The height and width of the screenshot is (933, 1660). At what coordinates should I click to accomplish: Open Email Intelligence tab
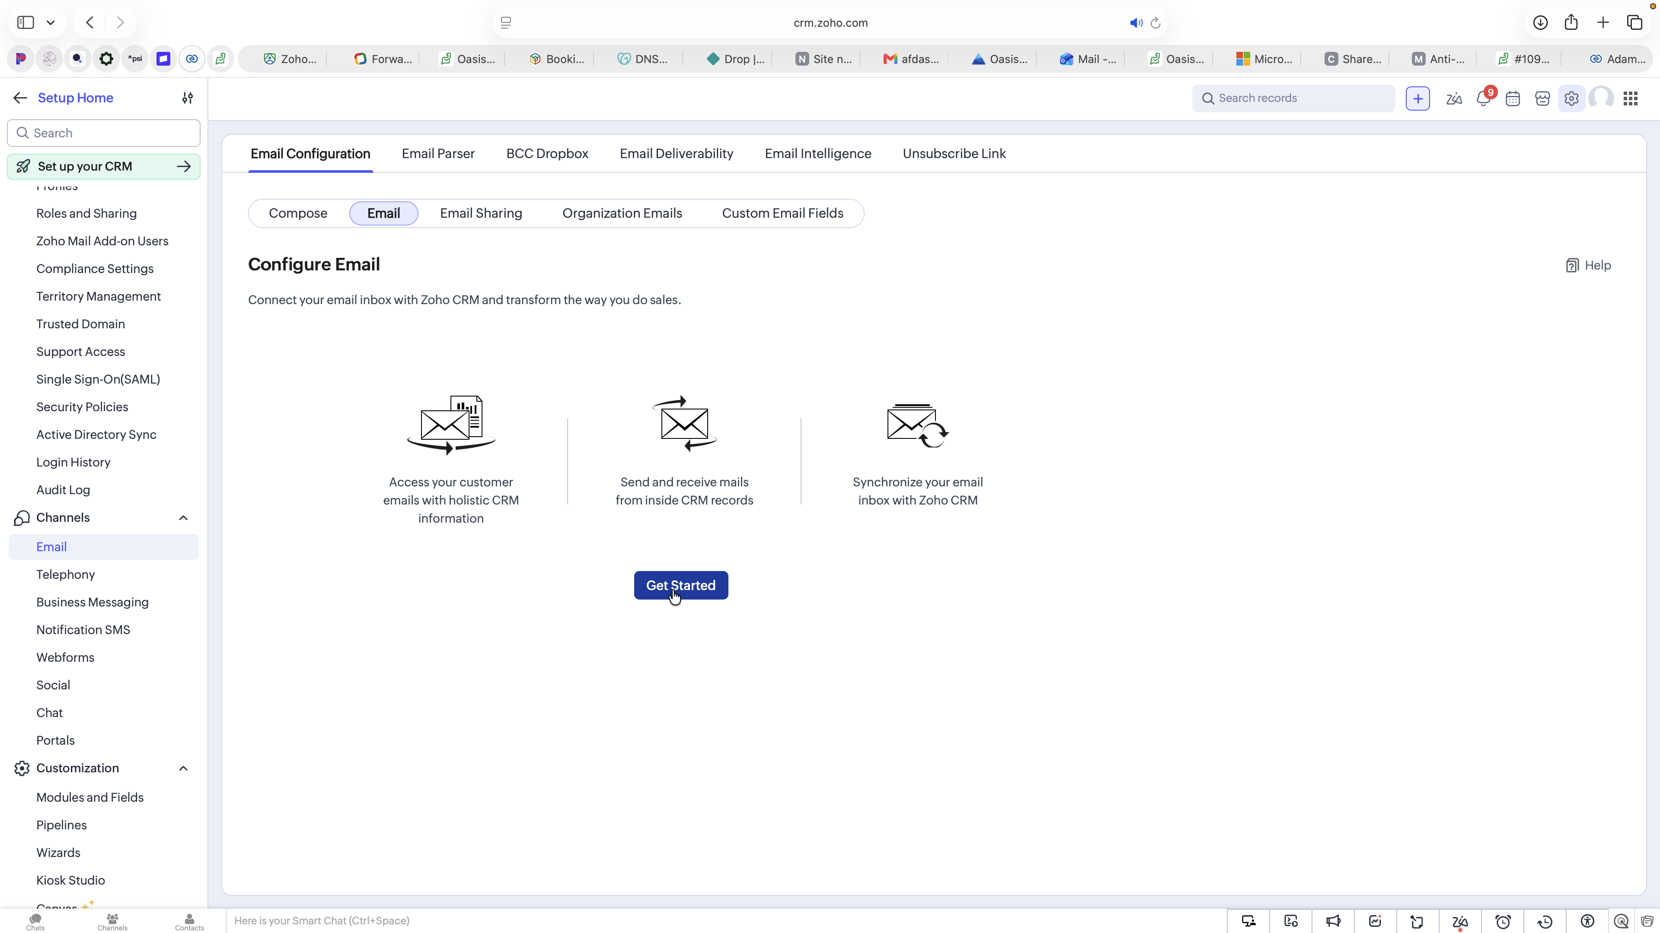818,153
